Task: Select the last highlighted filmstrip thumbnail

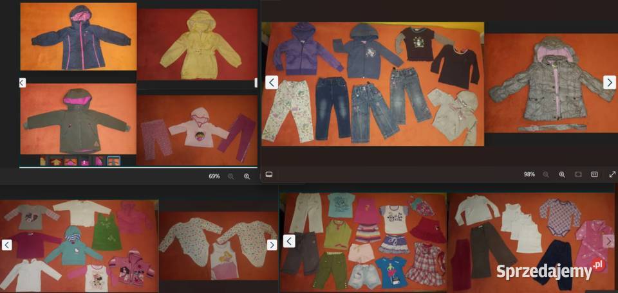Action: click(113, 161)
